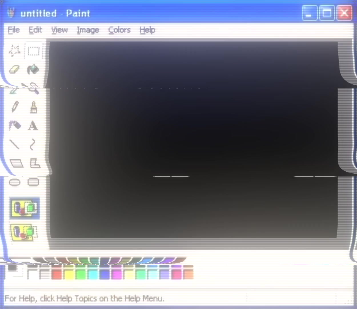Activate the Text tool

coord(33,126)
